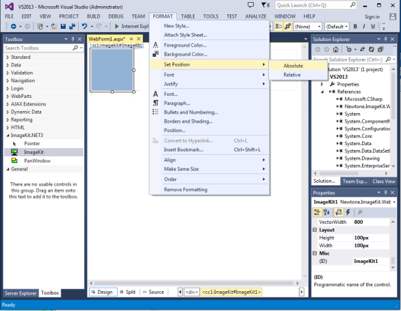401x311 pixels.
Task: Click the Save All toolbar icon
Action: pos(73,26)
